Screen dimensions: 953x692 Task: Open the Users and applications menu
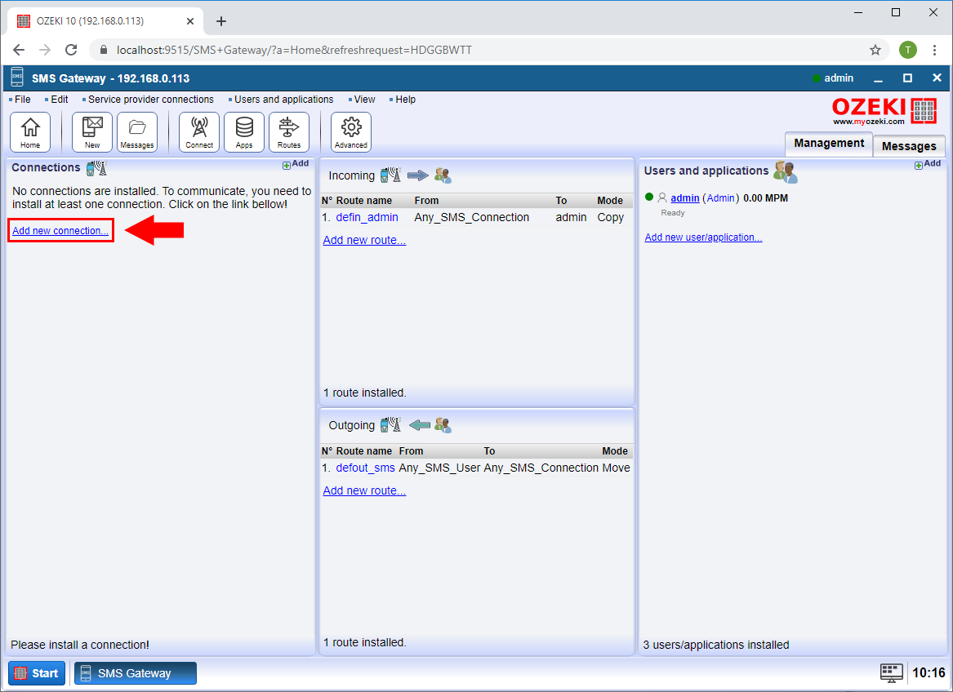tap(284, 100)
